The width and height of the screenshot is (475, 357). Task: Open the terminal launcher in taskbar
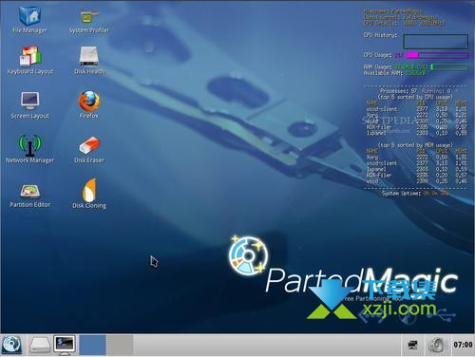tap(65, 345)
